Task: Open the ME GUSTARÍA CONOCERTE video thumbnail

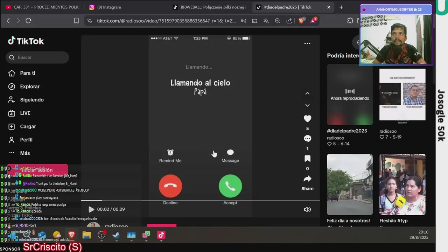Action: pos(402,94)
